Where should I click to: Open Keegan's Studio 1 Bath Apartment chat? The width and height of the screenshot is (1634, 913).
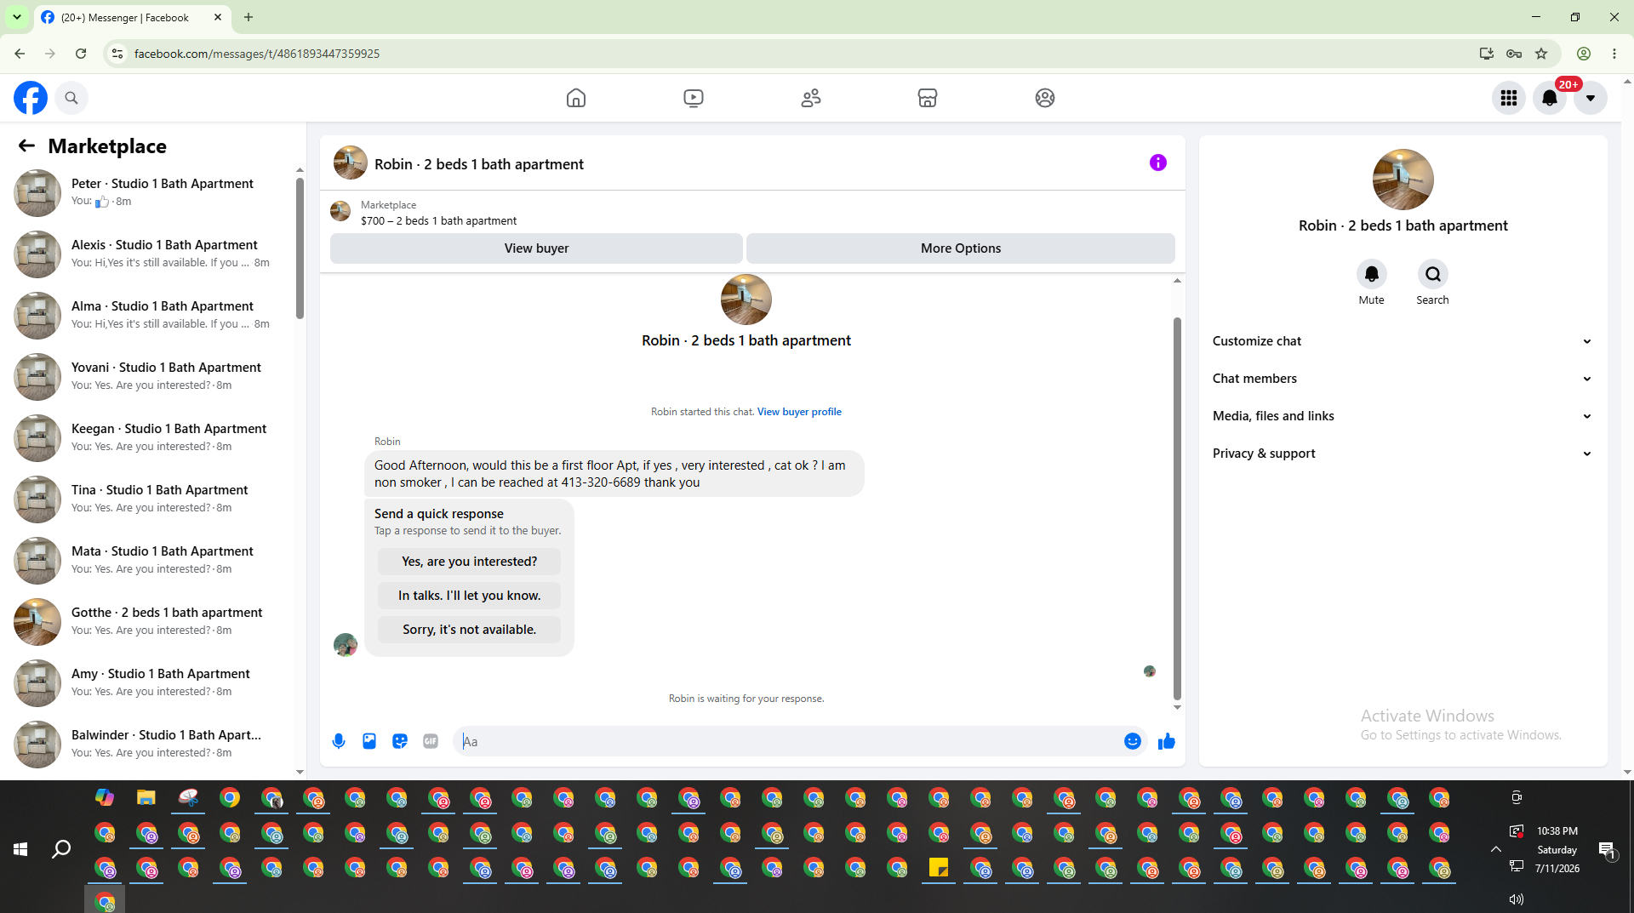pos(151,437)
